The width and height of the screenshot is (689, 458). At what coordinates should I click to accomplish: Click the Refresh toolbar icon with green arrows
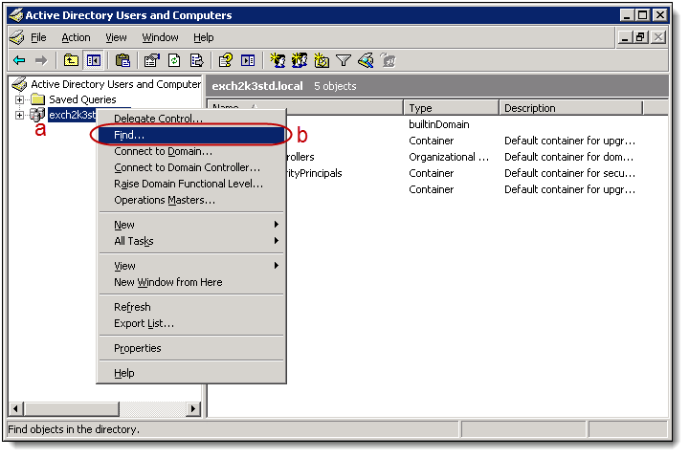pyautogui.click(x=174, y=60)
